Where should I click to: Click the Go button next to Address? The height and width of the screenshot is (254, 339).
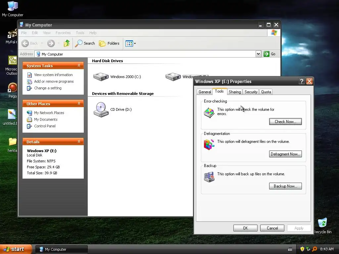tap(269, 54)
